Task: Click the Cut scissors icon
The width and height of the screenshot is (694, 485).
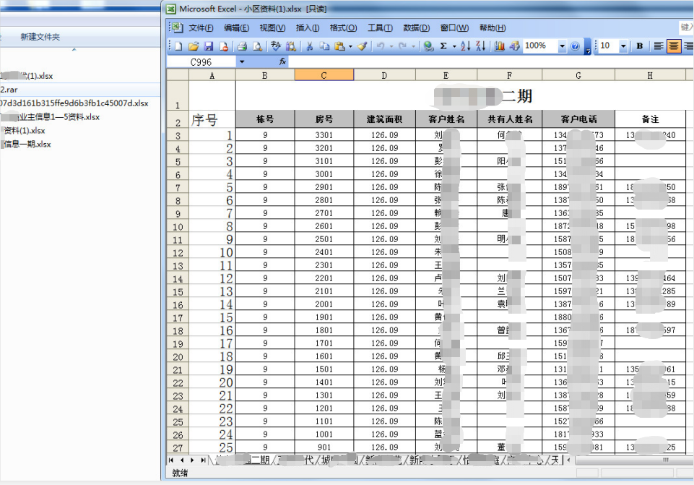Action: [x=309, y=46]
